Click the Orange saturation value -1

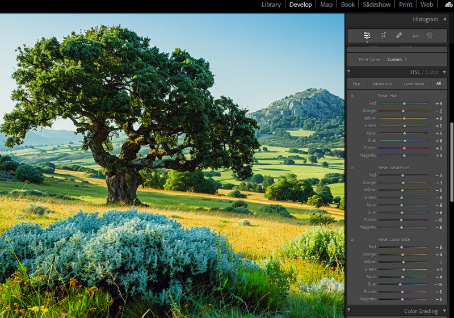[x=439, y=183]
